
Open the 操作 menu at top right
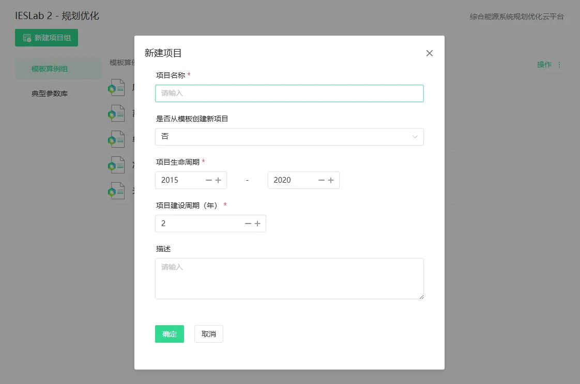point(549,65)
